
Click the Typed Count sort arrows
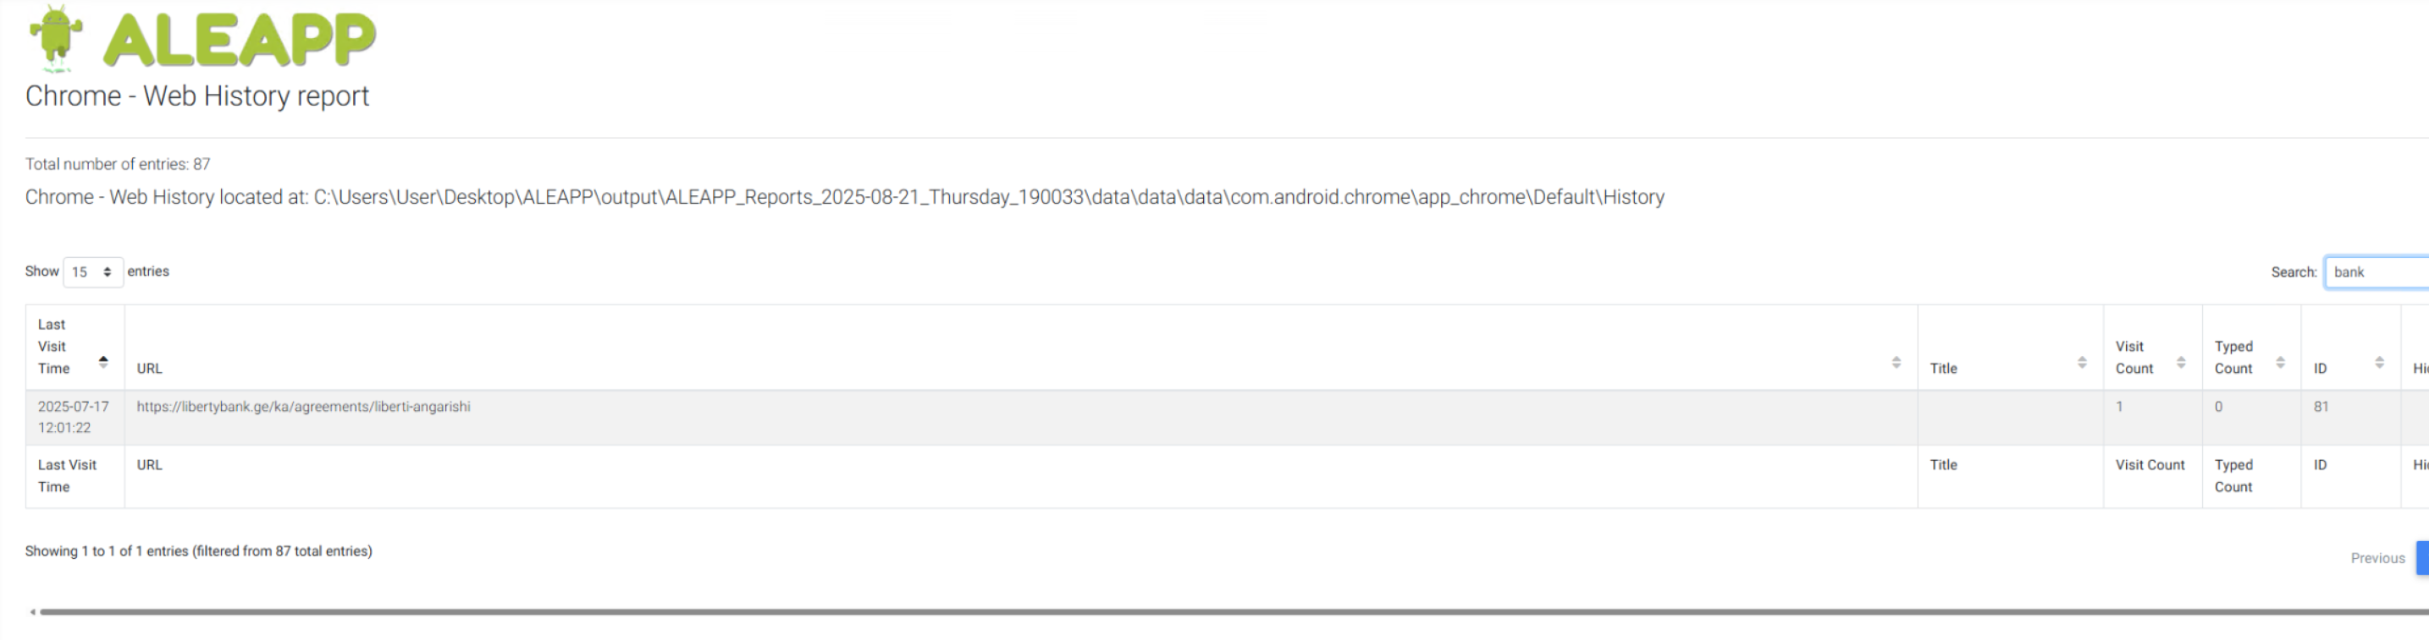click(2280, 363)
